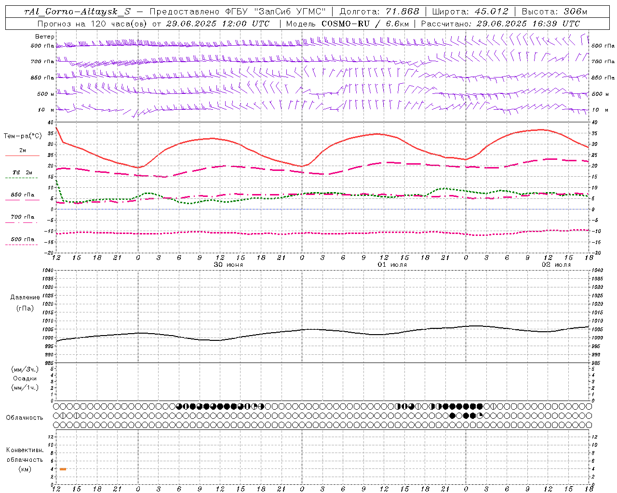This screenshot has width=617, height=493.
Task: Click the Тем-ра(°C) temperature panel label
Action: (23, 136)
